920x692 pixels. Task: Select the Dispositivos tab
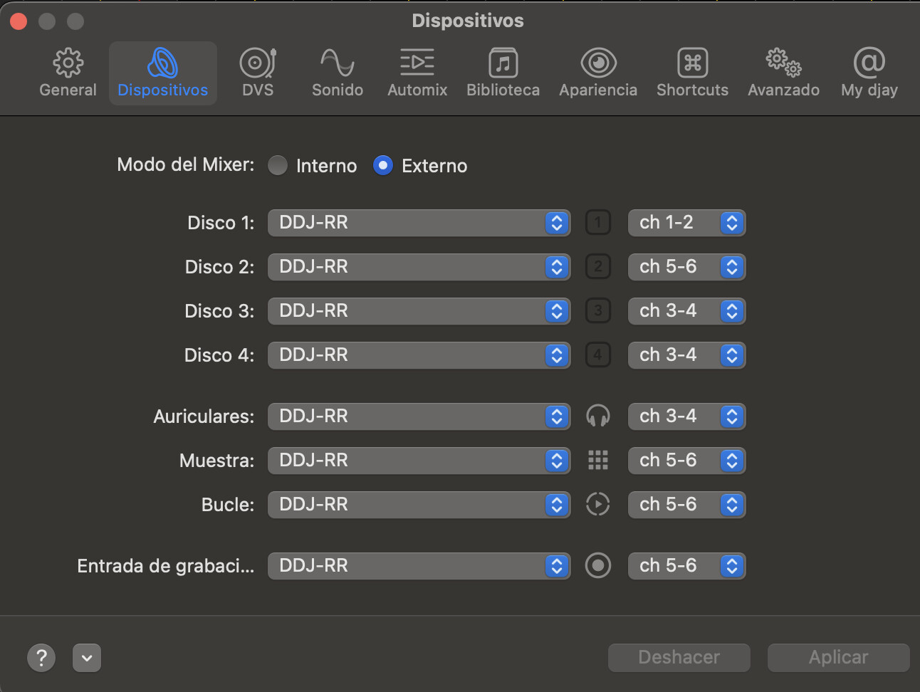pos(162,73)
